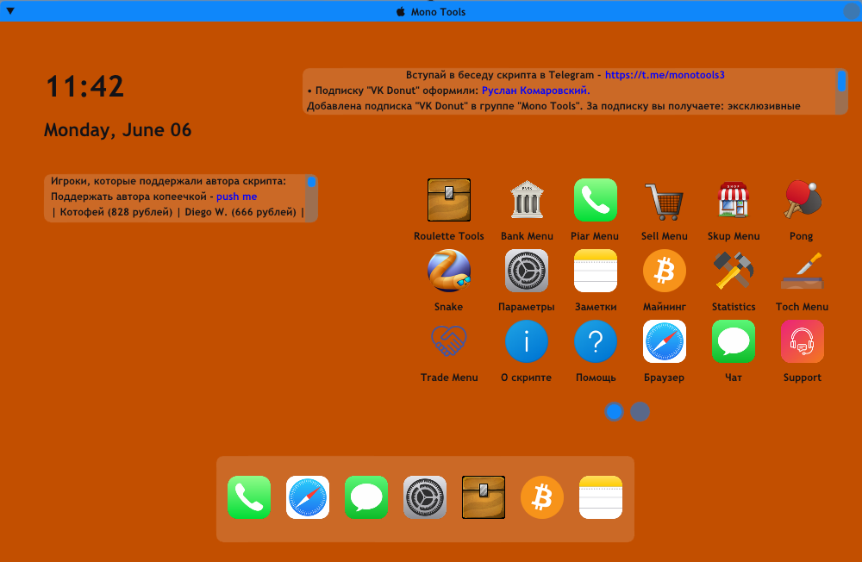
Task: Click the 'Добавлена подписка "VK Donut"' news line
Action: pos(553,105)
